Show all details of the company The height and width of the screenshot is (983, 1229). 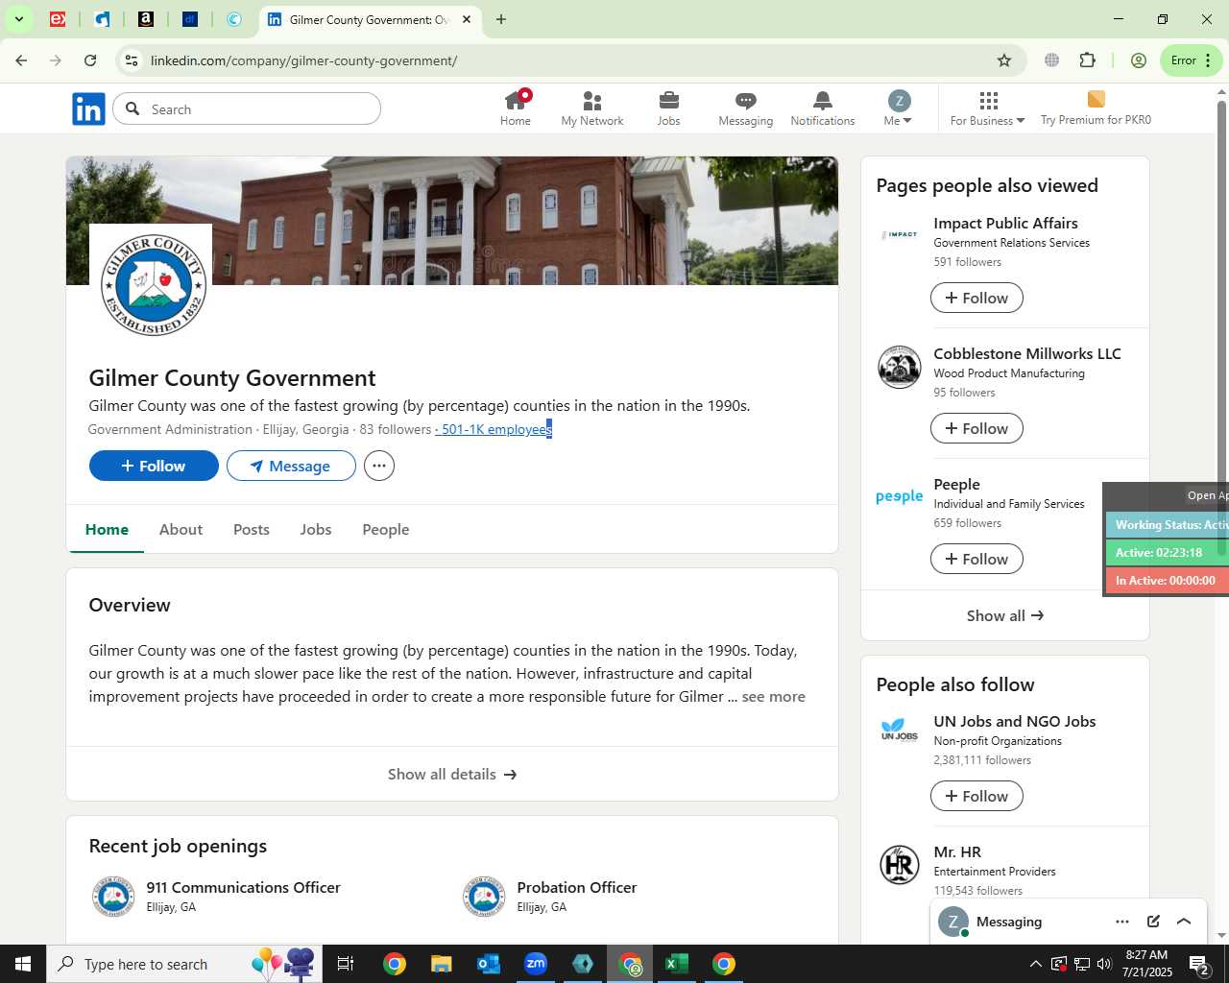452,774
